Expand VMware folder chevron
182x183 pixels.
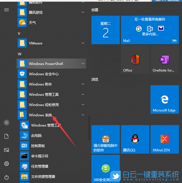83,43
